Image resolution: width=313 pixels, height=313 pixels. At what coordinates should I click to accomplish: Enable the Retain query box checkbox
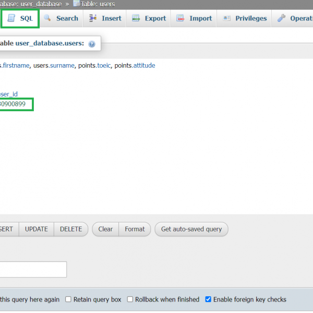[68, 299]
